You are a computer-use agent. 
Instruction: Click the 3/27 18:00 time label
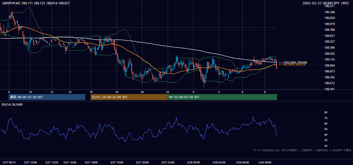(x=117, y=163)
